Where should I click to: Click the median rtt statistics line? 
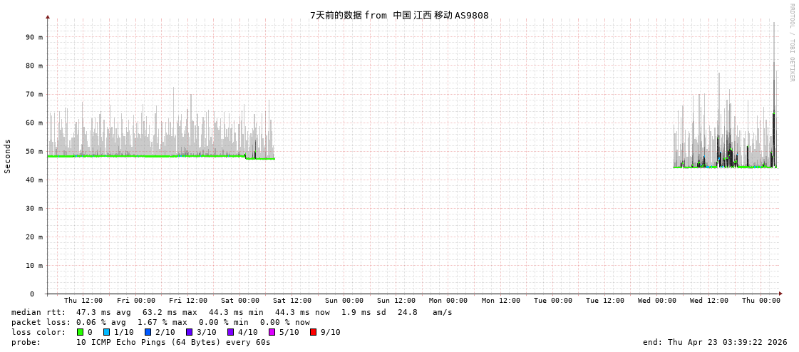click(232, 312)
